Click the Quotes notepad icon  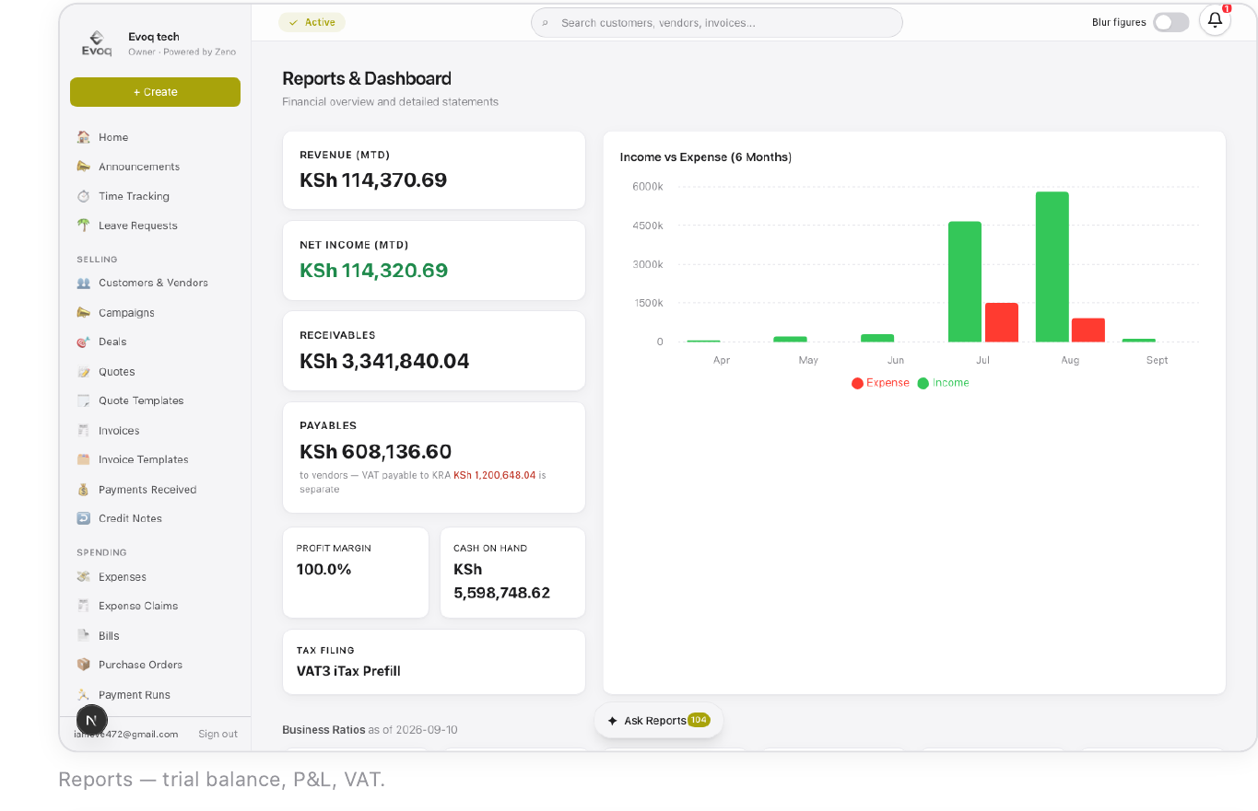point(84,372)
